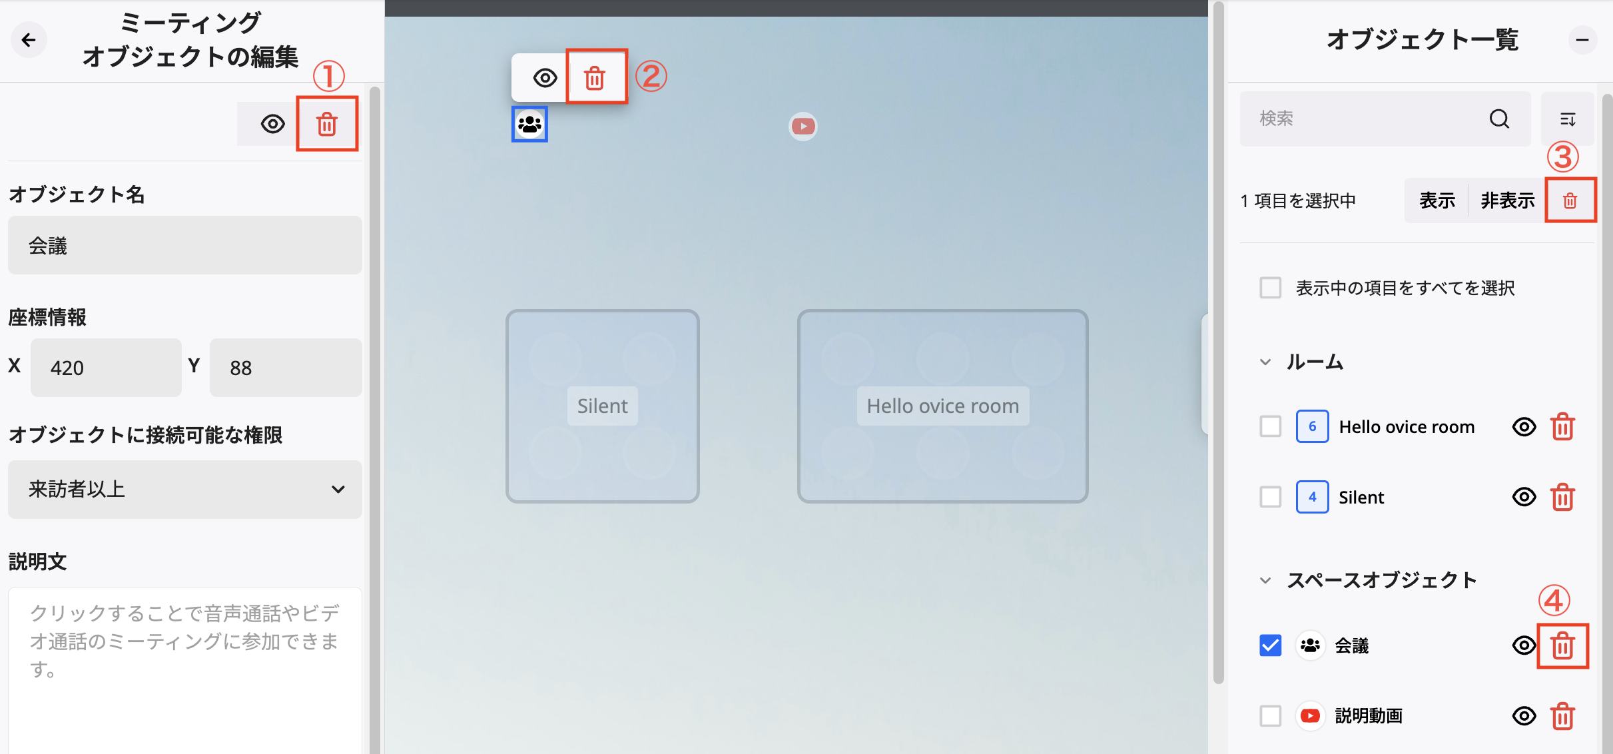Click the 表示 button
1613x754 pixels.
click(x=1436, y=200)
